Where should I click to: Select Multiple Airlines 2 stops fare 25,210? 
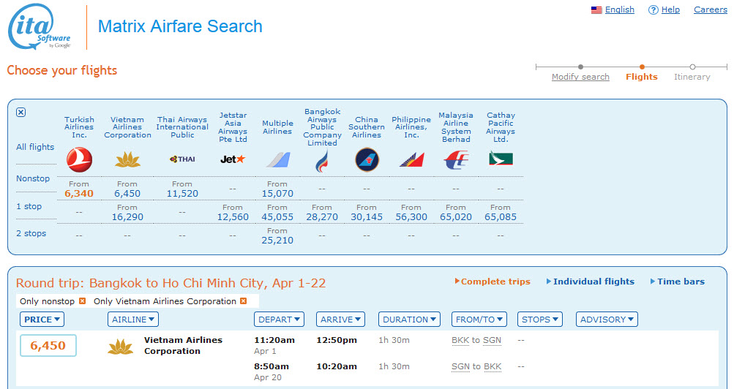pos(277,240)
